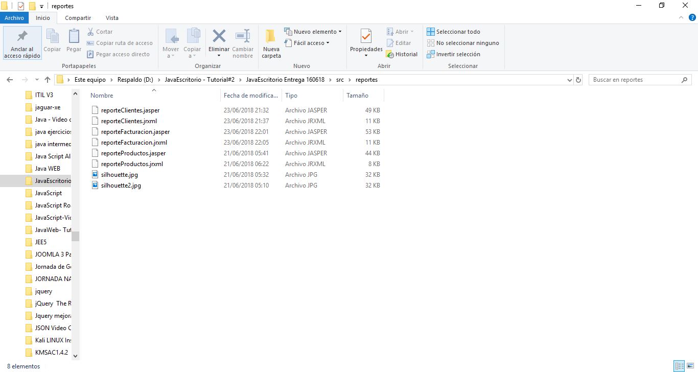Open Propiedades checkmark icon
Viewport: 698px width, 372px height.
pyautogui.click(x=366, y=37)
